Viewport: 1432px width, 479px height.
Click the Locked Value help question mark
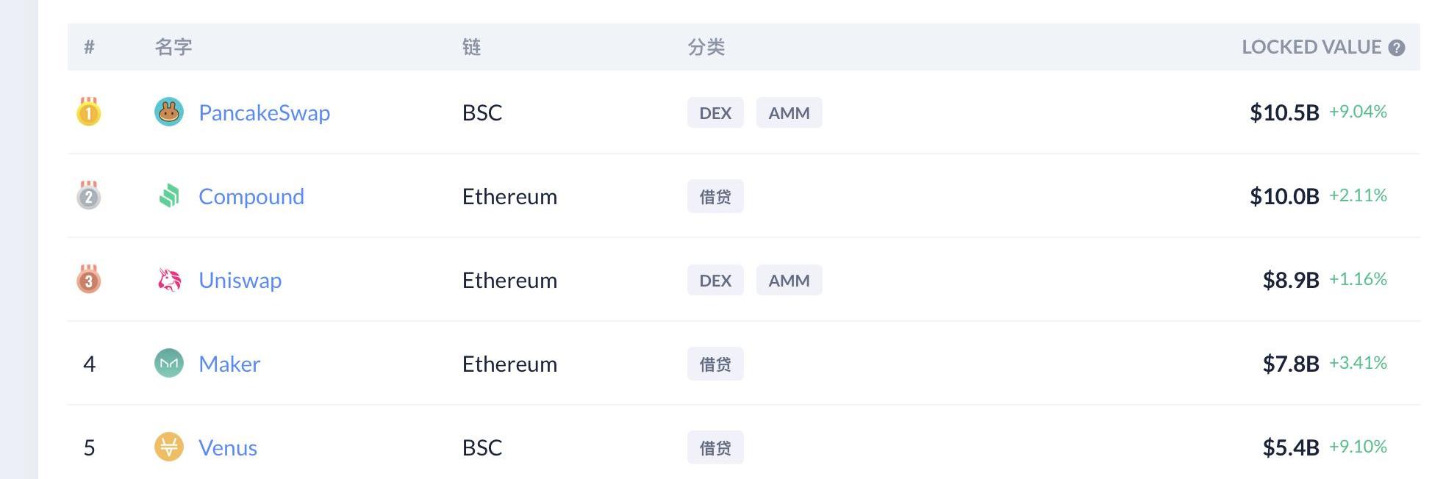point(1397,48)
